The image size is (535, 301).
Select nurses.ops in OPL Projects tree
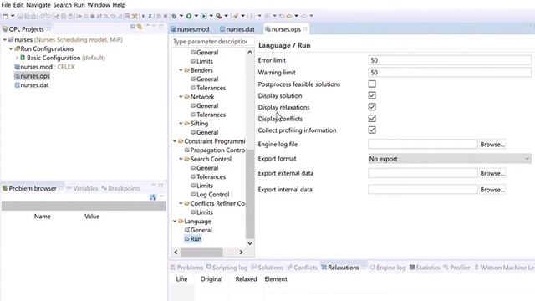(32, 76)
